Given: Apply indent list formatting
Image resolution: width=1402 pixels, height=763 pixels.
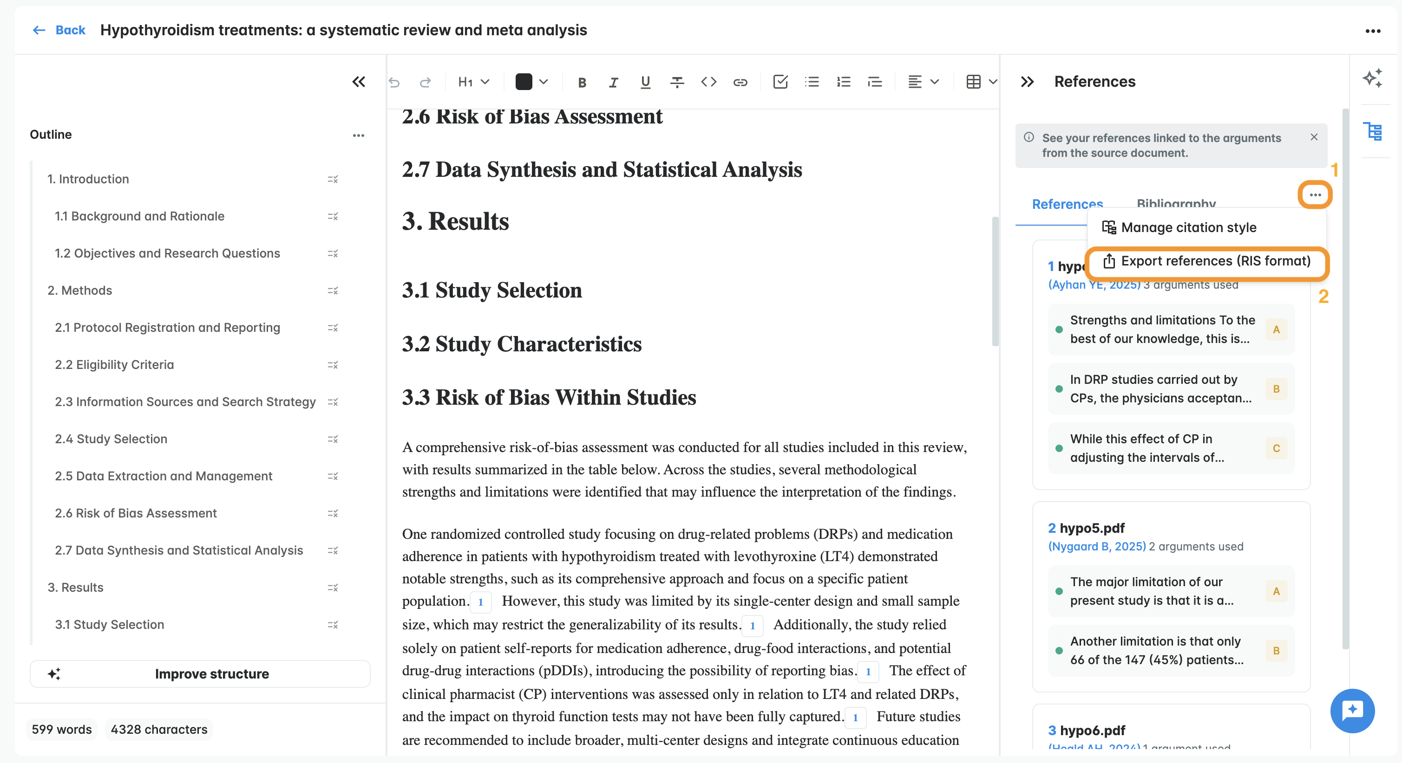Looking at the screenshot, I should pyautogui.click(x=875, y=82).
